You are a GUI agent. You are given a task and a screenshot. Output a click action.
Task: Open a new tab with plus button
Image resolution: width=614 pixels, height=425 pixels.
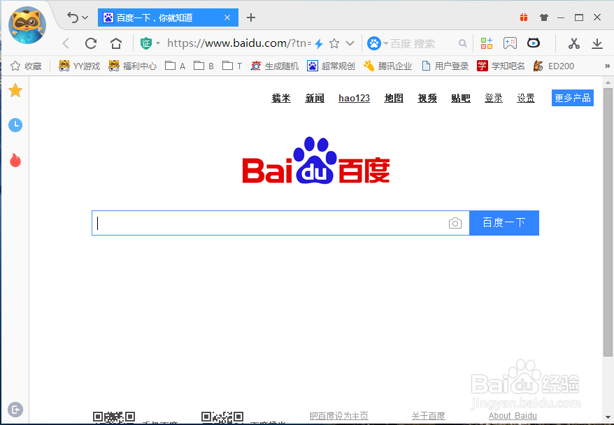(251, 17)
